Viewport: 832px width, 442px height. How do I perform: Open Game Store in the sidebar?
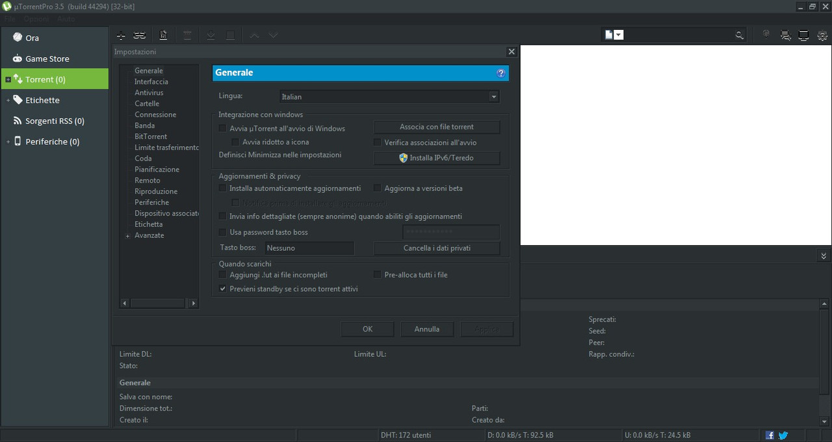click(x=55, y=58)
